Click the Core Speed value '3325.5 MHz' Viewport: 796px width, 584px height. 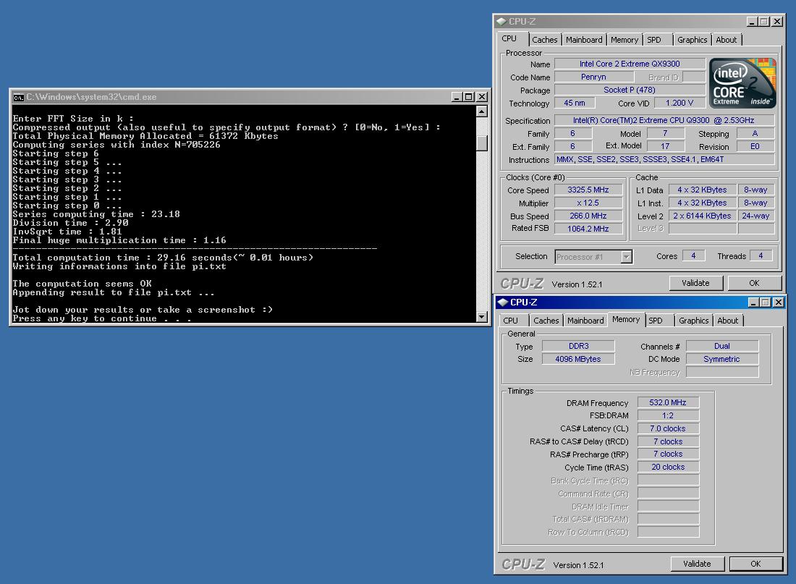[x=588, y=190]
